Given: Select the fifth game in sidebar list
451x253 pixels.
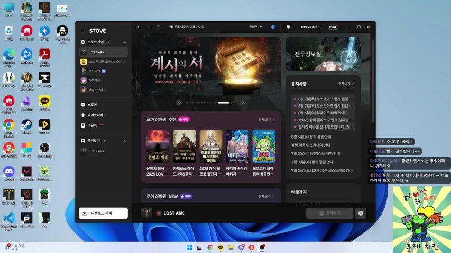Looking at the screenshot, I should (x=104, y=90).
